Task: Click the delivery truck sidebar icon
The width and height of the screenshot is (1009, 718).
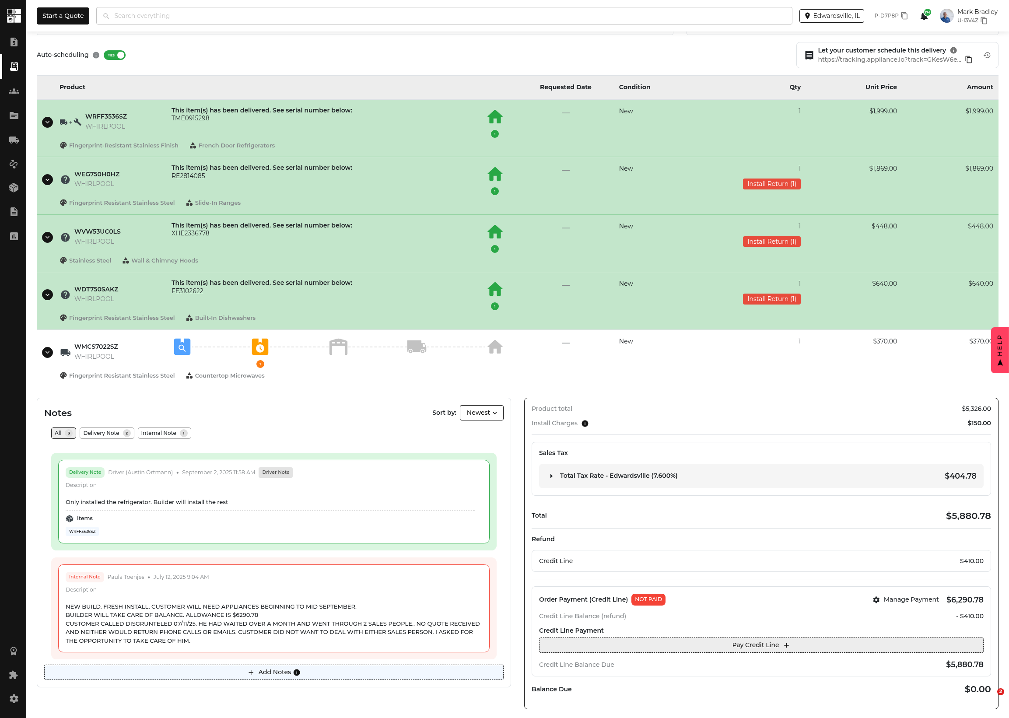Action: click(x=14, y=140)
